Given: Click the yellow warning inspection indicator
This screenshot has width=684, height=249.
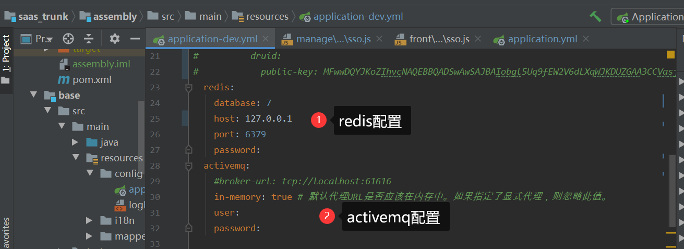Looking at the screenshot, I should (670, 55).
